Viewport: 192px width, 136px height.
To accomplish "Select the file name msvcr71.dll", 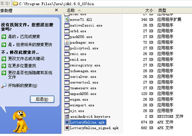I will [x=81, y=20].
